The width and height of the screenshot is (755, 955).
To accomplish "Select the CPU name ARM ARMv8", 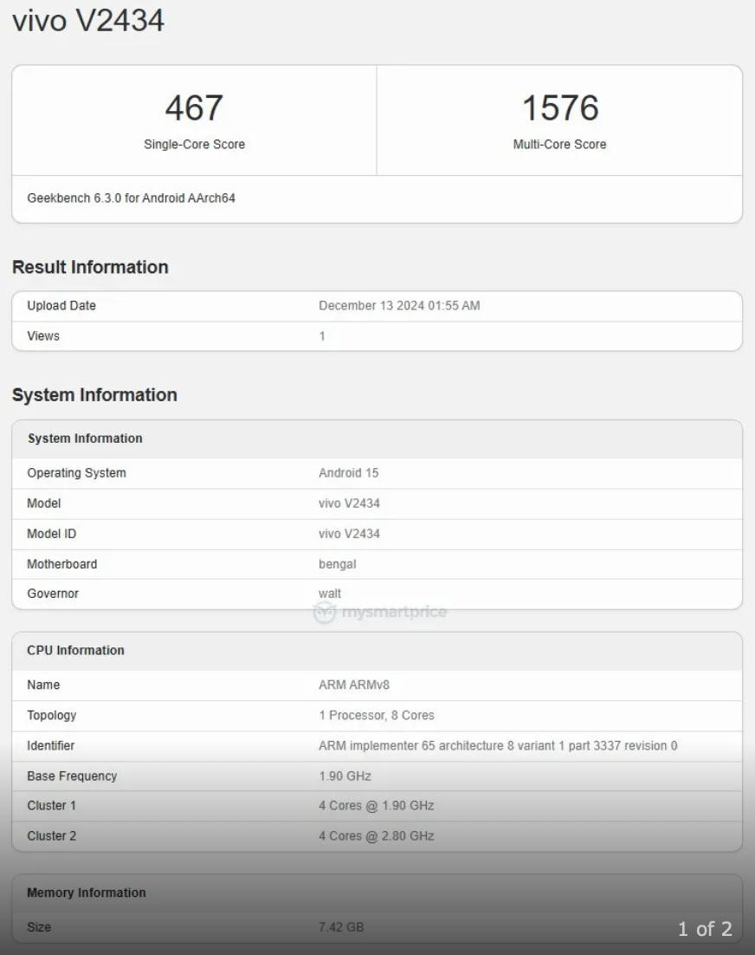I will (x=353, y=685).
